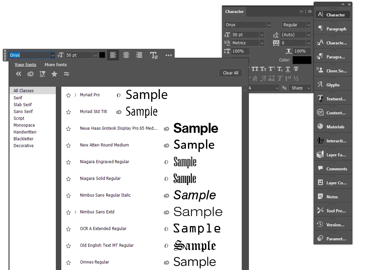The height and width of the screenshot is (270, 365).
Task: Click horizontal scale 100% field
Action: pos(302,51)
